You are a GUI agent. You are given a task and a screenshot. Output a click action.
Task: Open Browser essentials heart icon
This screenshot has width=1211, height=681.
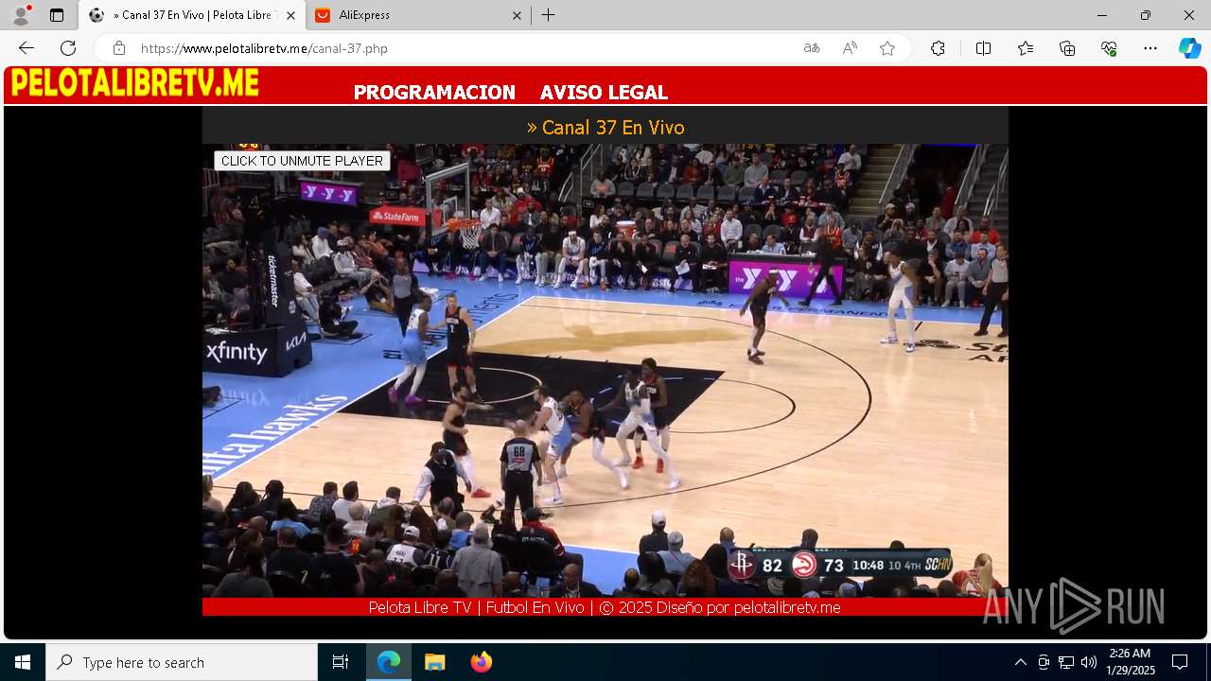(x=1109, y=48)
